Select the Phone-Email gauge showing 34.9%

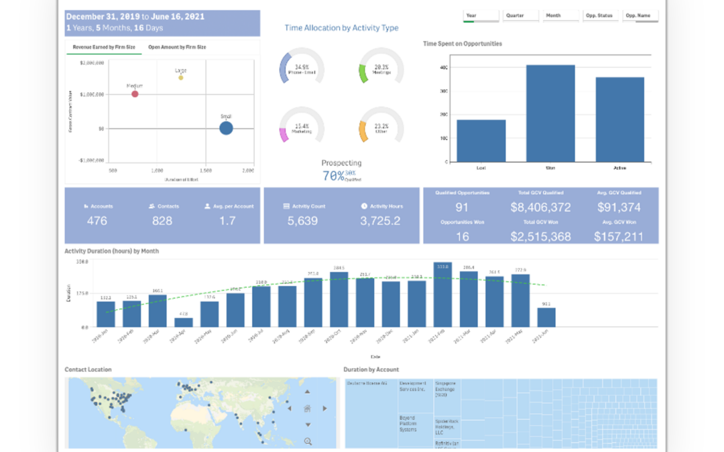(302, 68)
